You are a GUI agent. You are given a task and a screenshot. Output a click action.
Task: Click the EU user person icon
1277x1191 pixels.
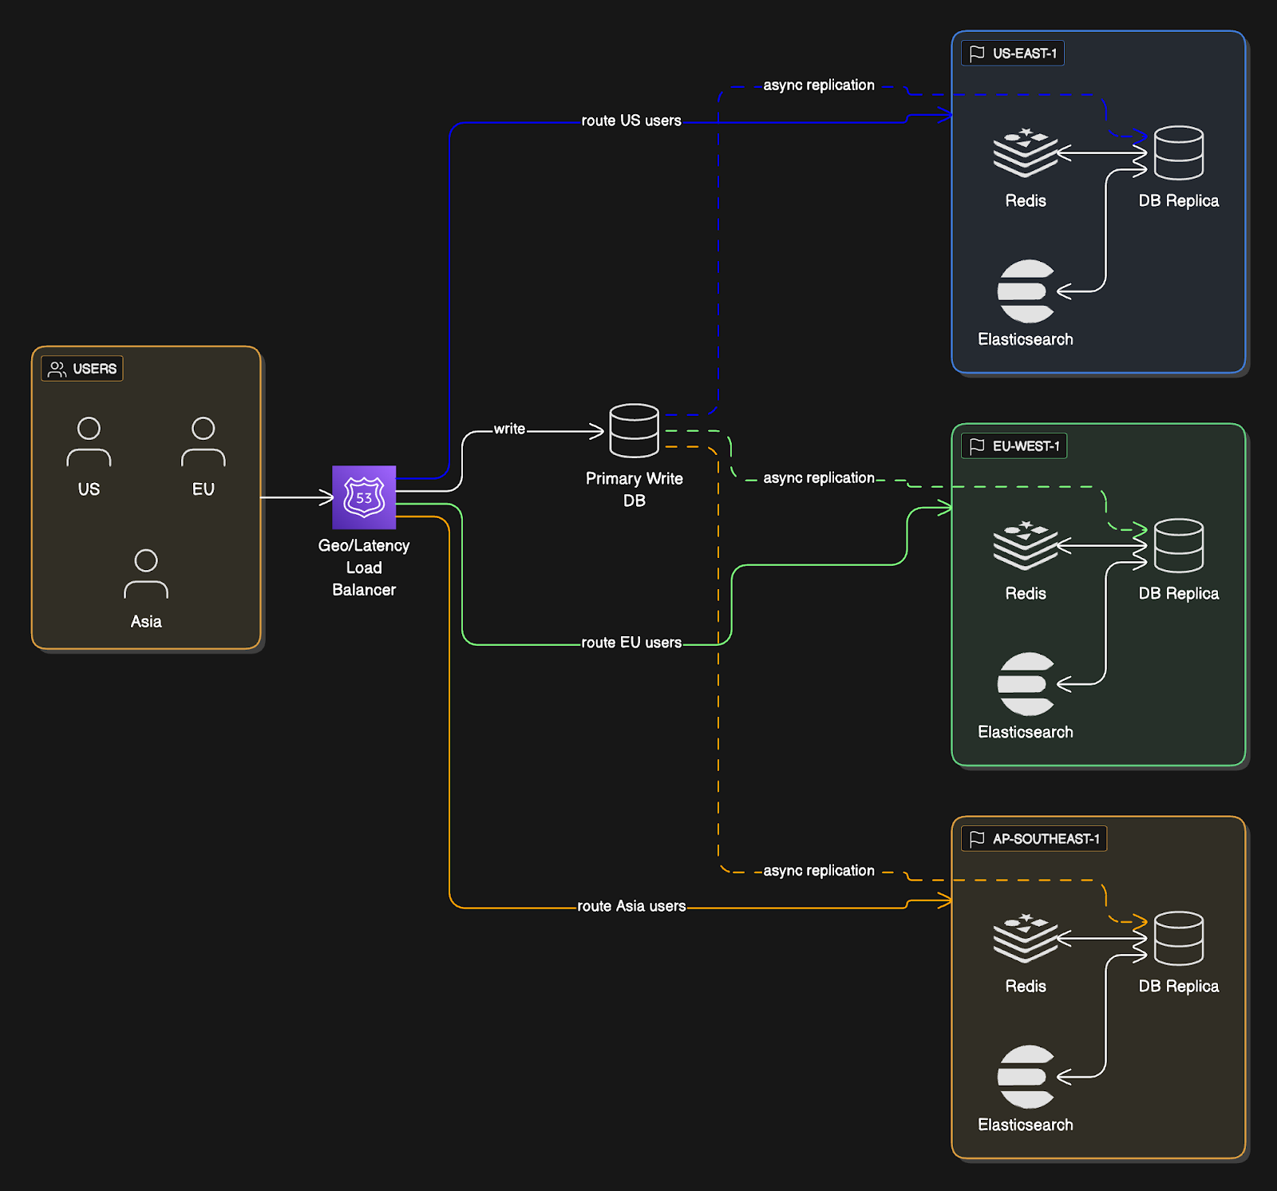click(204, 441)
